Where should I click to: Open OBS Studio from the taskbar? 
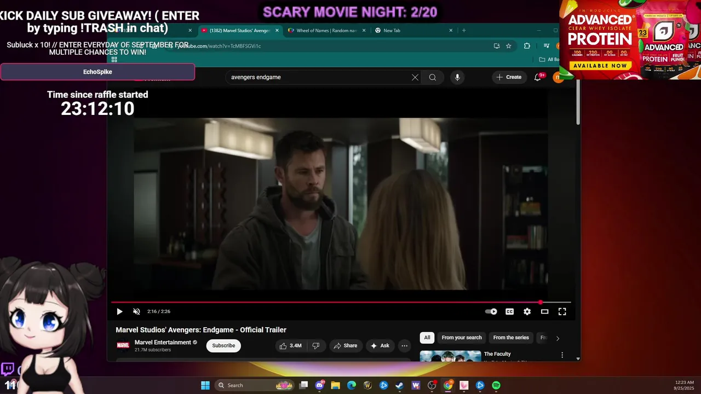click(x=432, y=385)
